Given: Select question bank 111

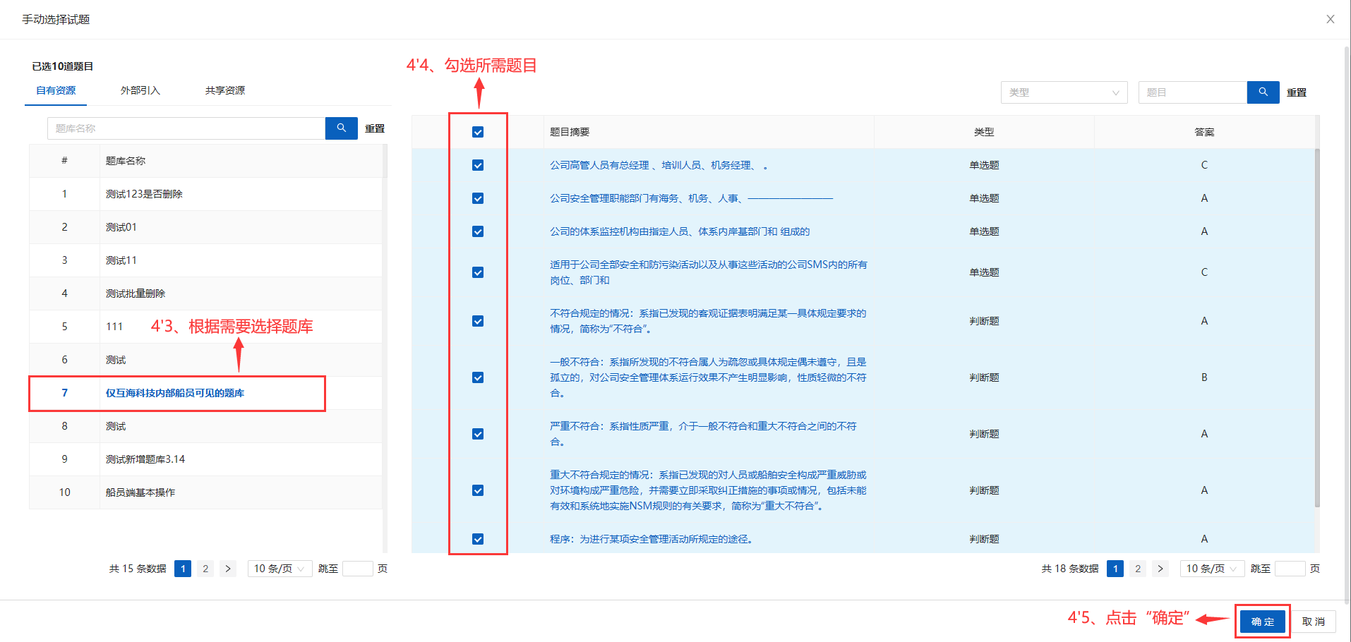Looking at the screenshot, I should [x=205, y=327].
